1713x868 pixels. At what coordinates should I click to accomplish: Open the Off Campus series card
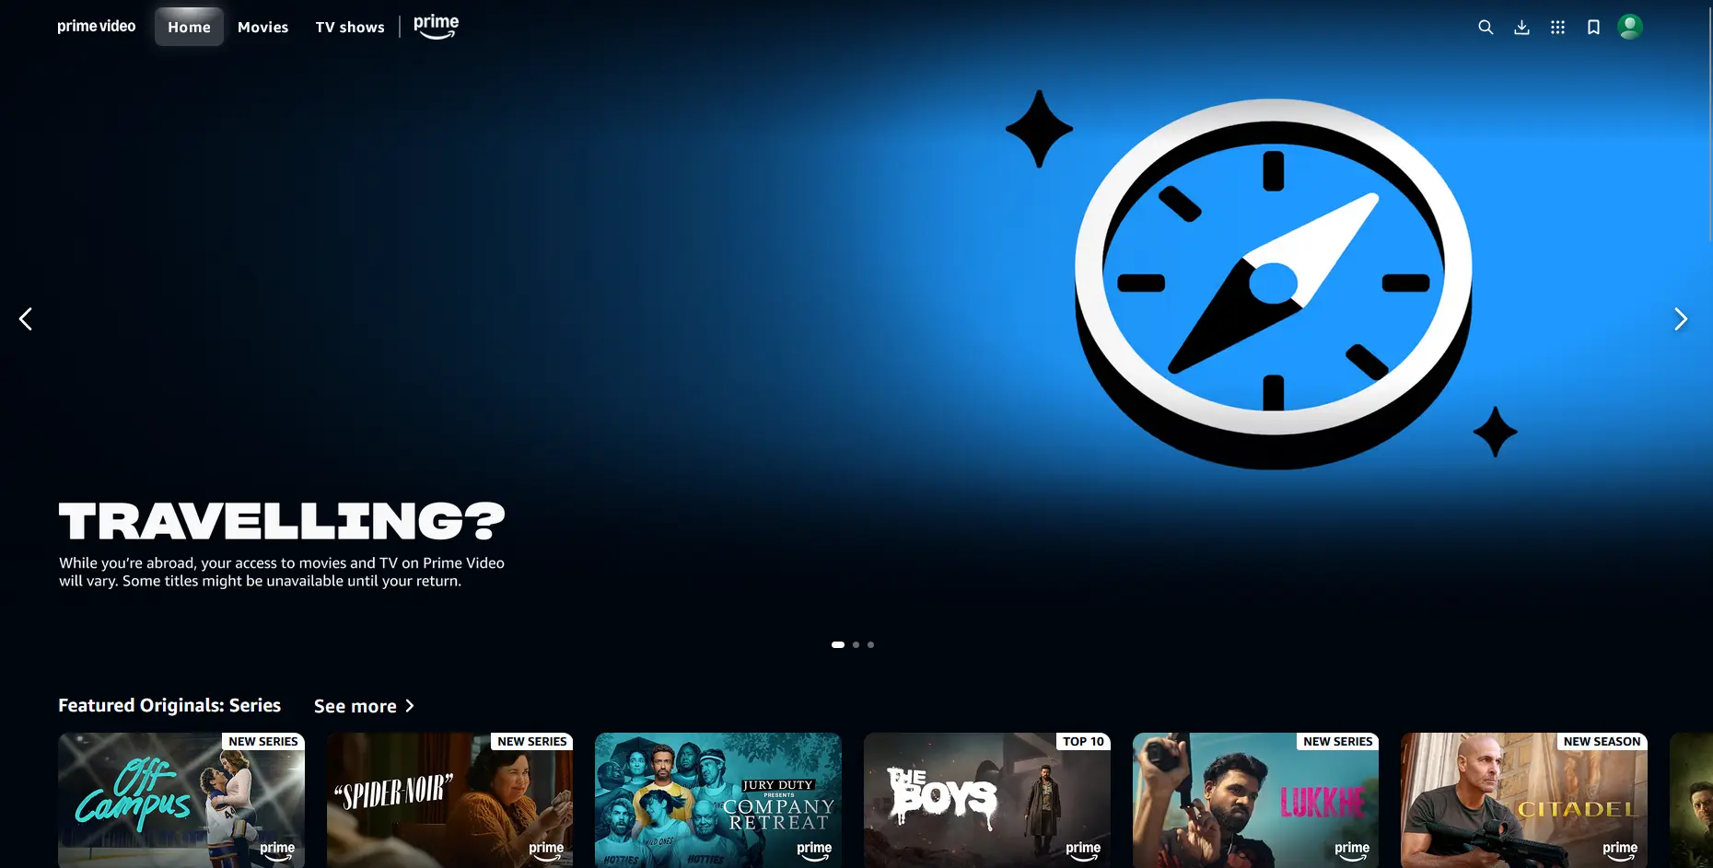click(181, 800)
